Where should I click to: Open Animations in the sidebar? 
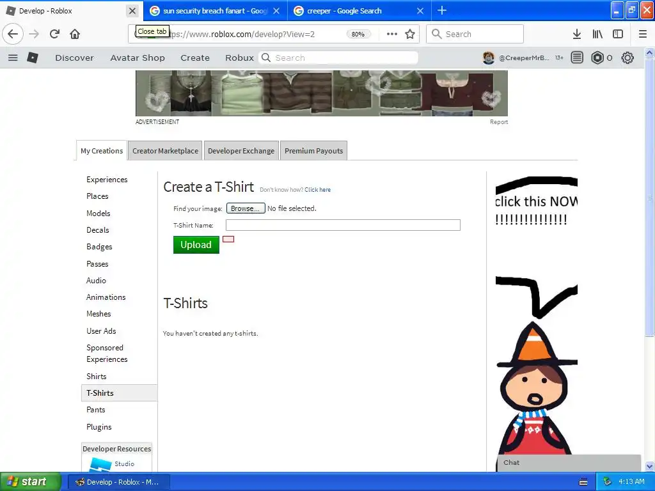[x=106, y=297]
